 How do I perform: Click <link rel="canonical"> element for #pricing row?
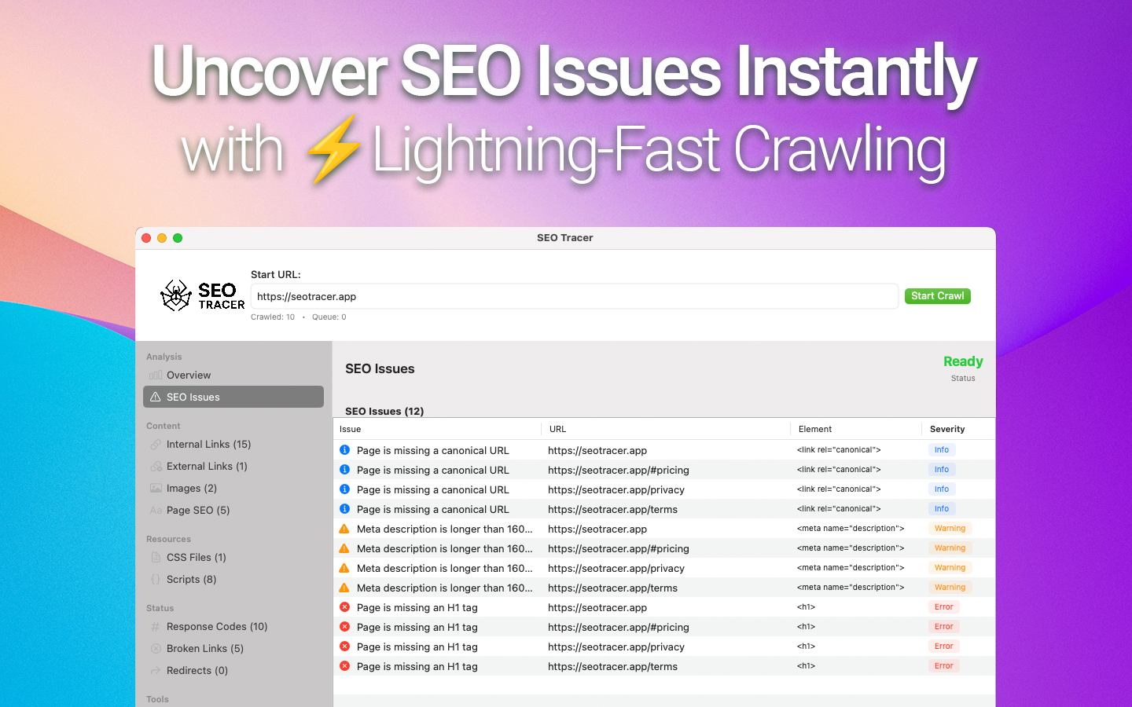839,470
